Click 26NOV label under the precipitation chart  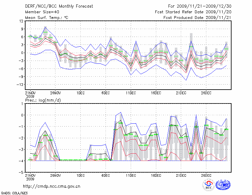tap(55, 175)
